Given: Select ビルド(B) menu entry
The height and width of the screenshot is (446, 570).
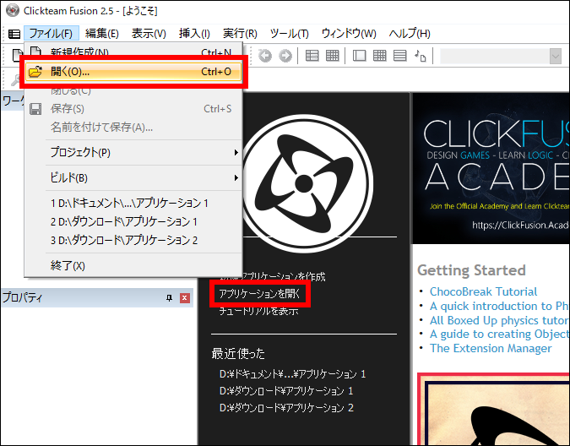Looking at the screenshot, I should [133, 177].
